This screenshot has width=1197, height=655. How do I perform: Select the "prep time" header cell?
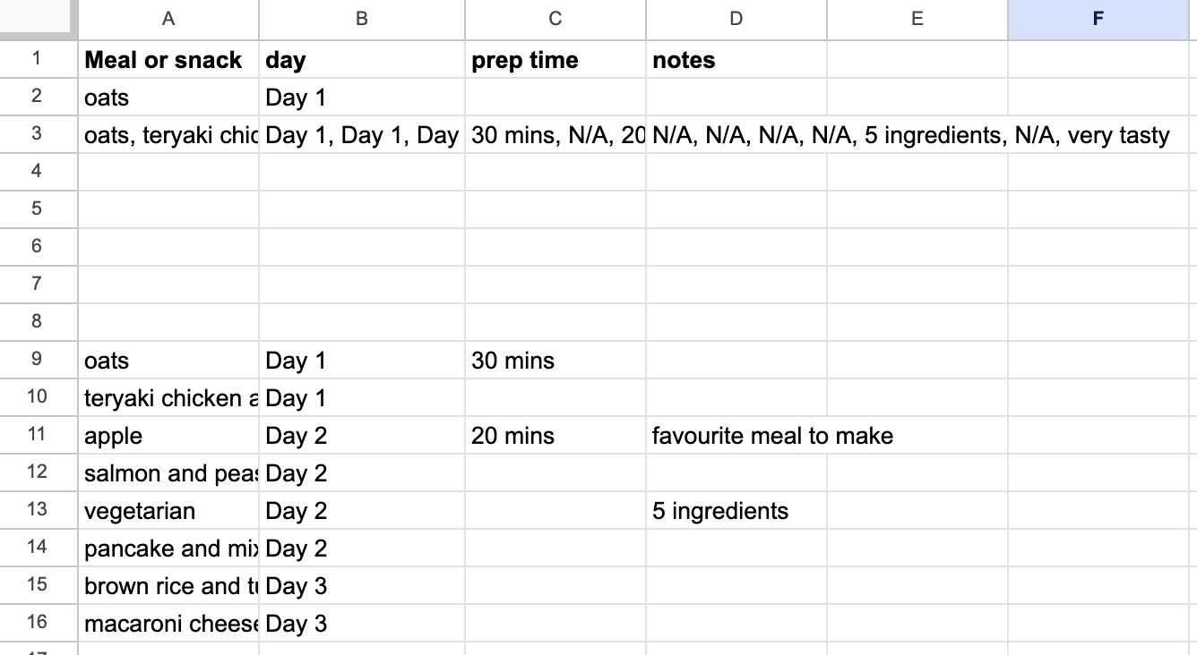555,60
